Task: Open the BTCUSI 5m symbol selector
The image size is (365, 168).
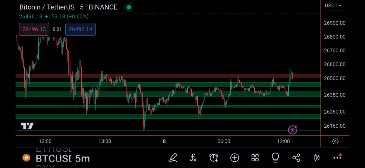Action: (63, 158)
